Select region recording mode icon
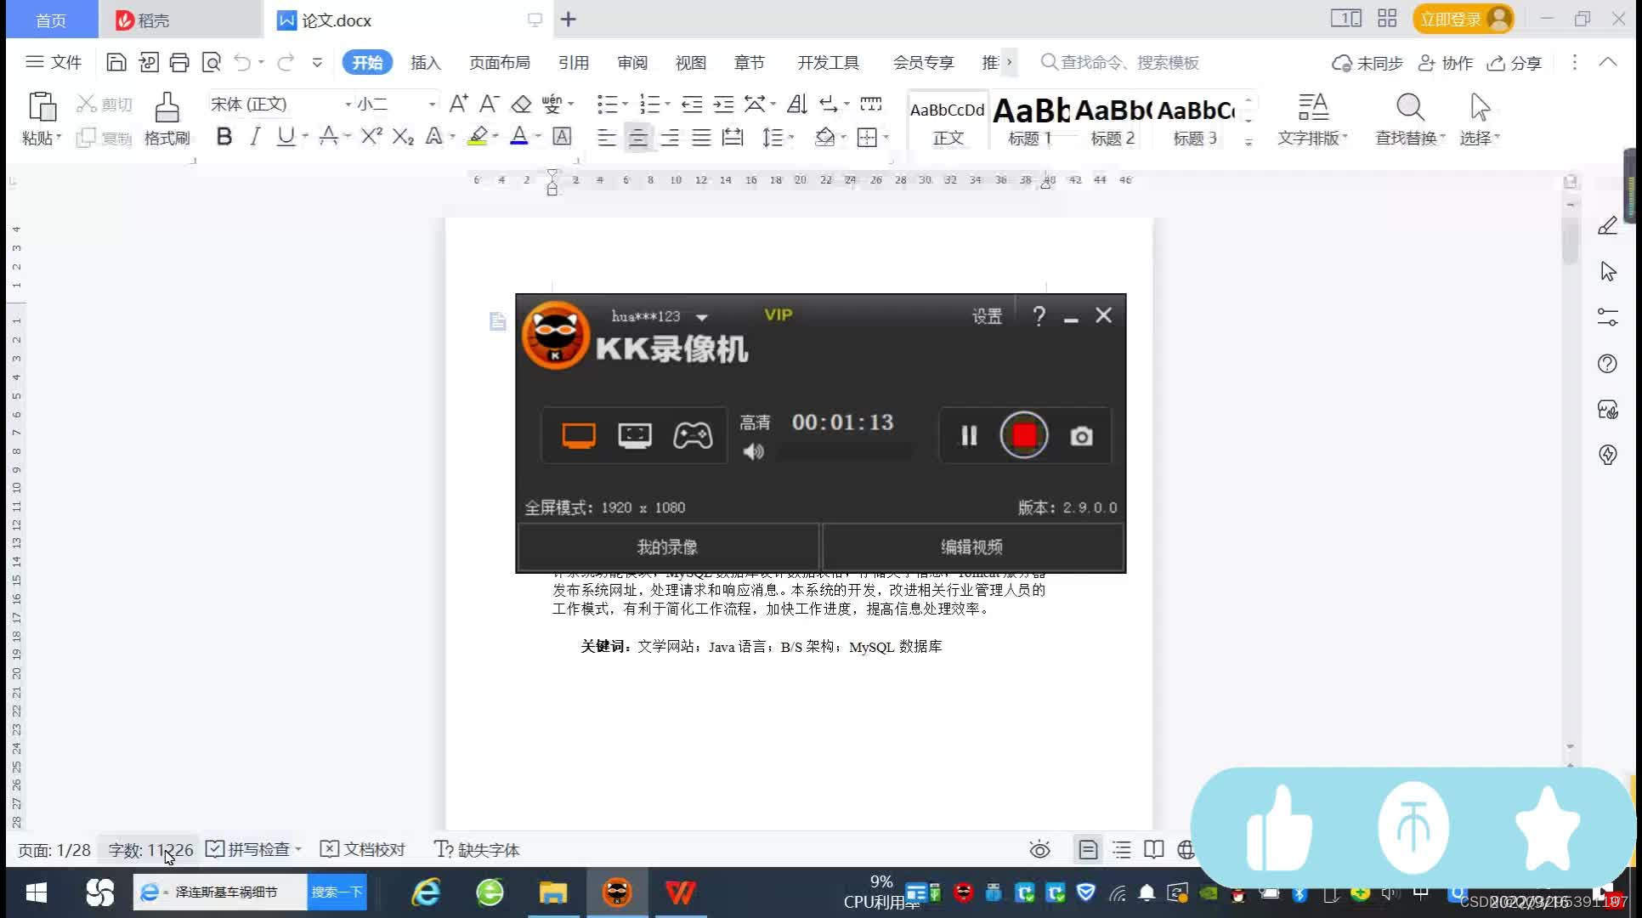This screenshot has height=918, width=1642. pyautogui.click(x=635, y=435)
